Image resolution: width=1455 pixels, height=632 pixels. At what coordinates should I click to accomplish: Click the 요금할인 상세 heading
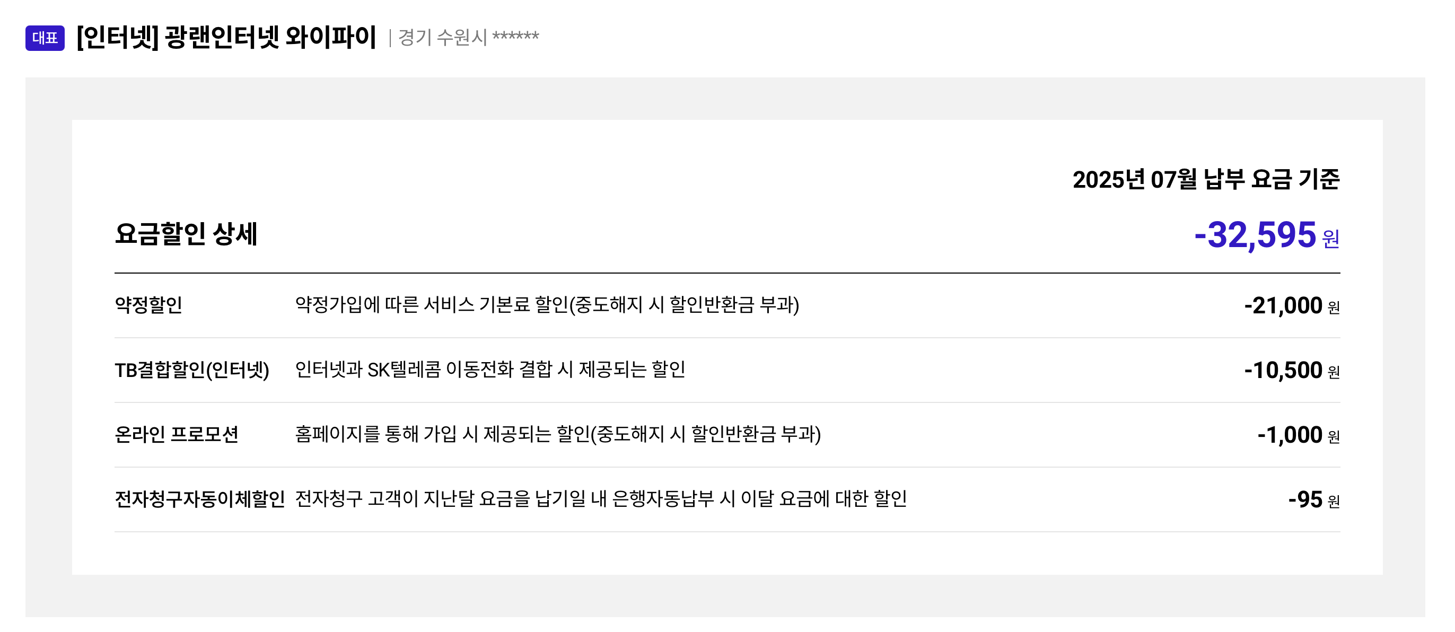pos(186,234)
